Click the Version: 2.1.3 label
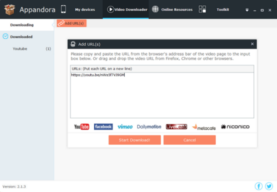The height and width of the screenshot is (192, 277). tap(14, 187)
